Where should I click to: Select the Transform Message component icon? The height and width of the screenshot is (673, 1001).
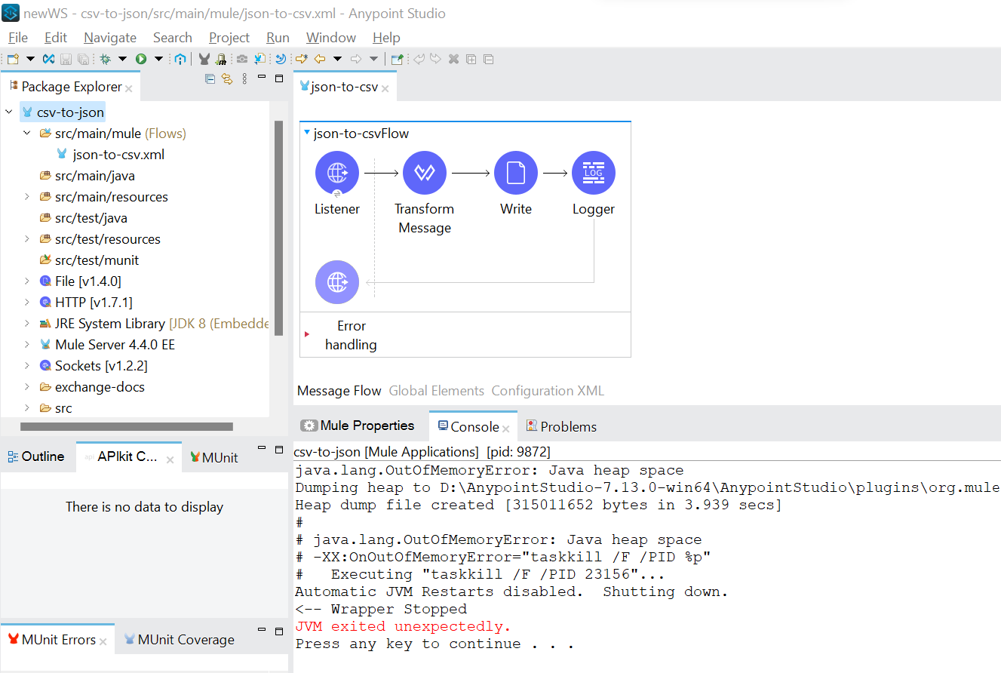point(425,173)
